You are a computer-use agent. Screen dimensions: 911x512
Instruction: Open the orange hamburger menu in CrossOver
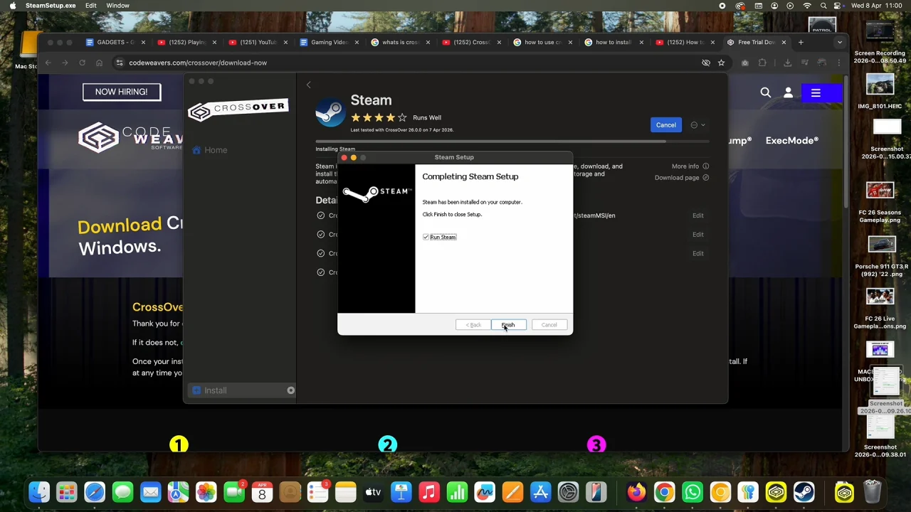816,92
